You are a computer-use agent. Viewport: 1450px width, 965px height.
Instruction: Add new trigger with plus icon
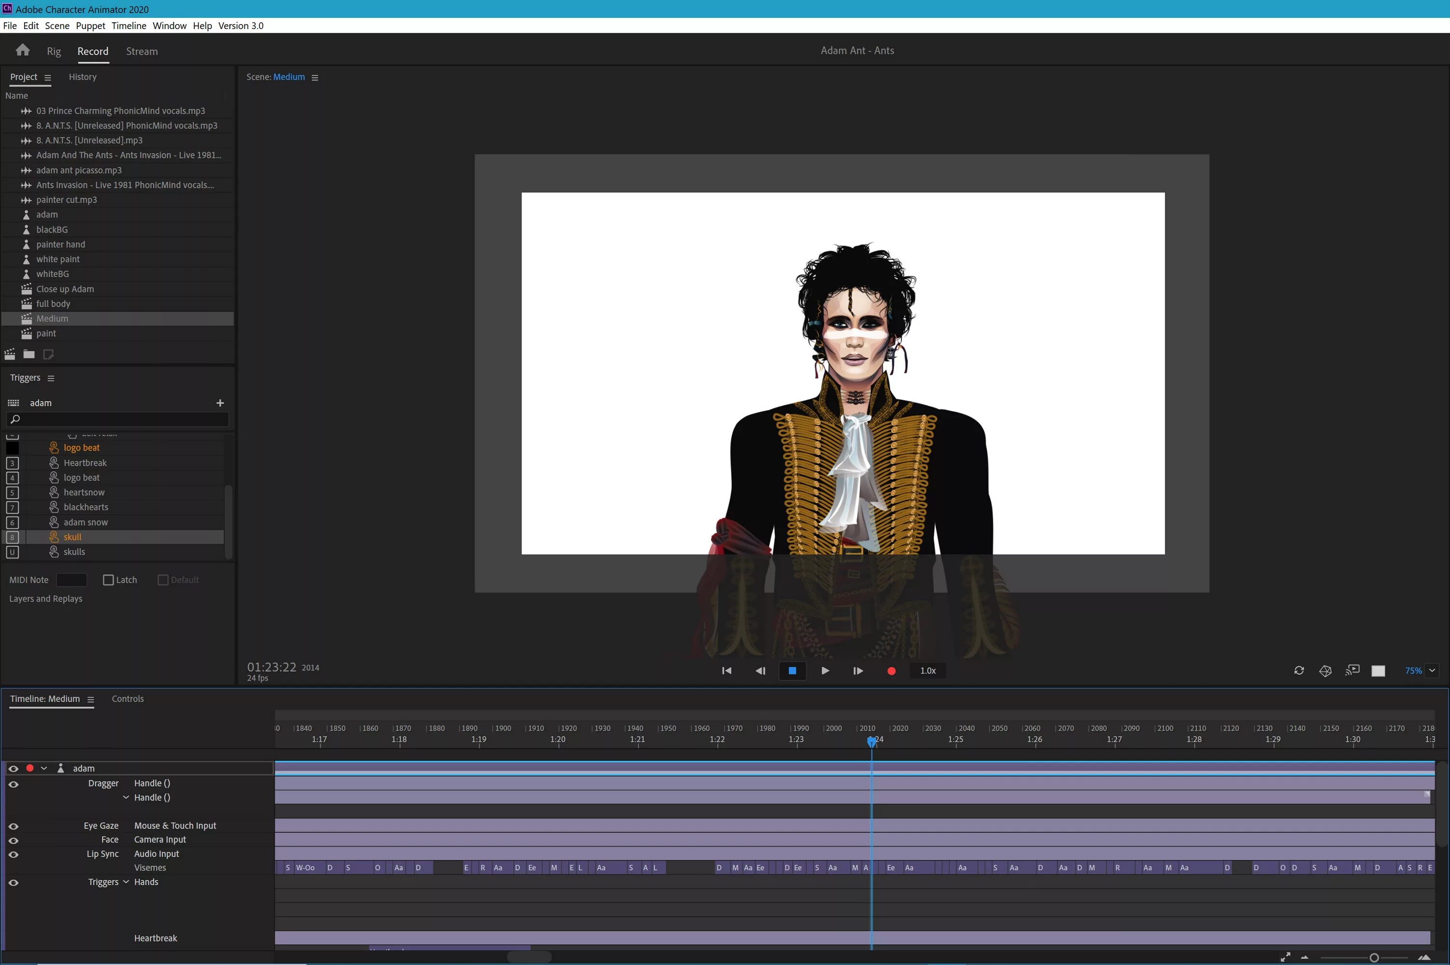tap(220, 403)
